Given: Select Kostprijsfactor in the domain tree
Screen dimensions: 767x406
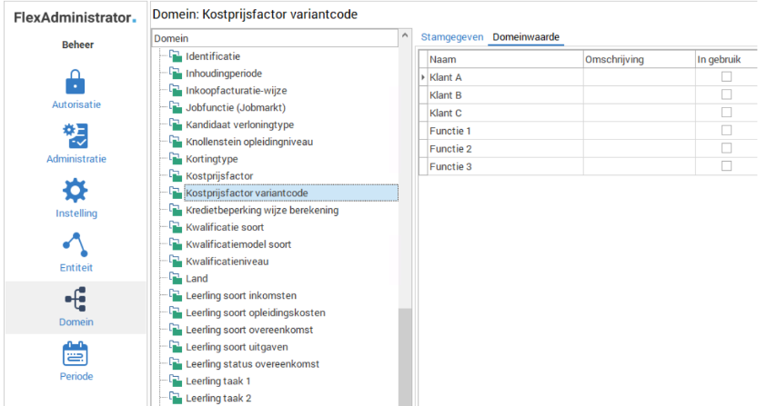Looking at the screenshot, I should [x=218, y=176].
